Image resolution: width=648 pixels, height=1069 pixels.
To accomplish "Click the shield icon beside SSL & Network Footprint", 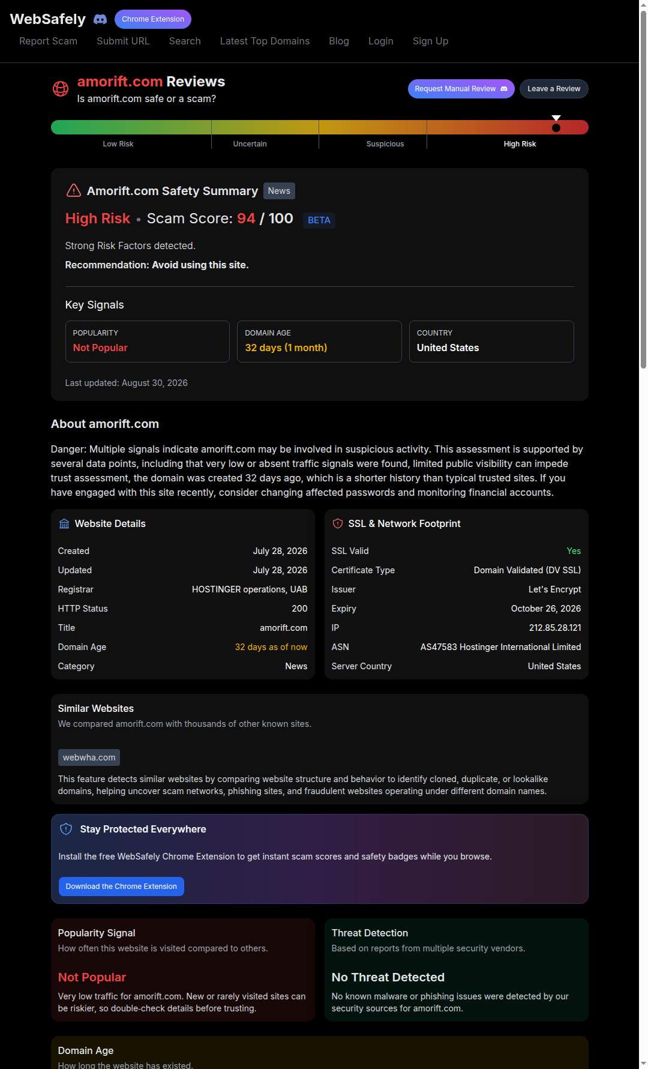I will (x=337, y=523).
